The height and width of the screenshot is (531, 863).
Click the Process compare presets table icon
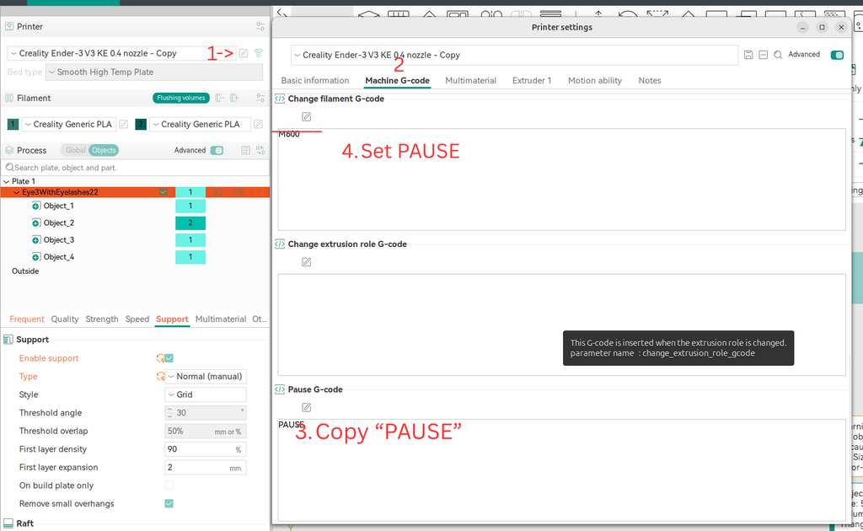coord(245,150)
